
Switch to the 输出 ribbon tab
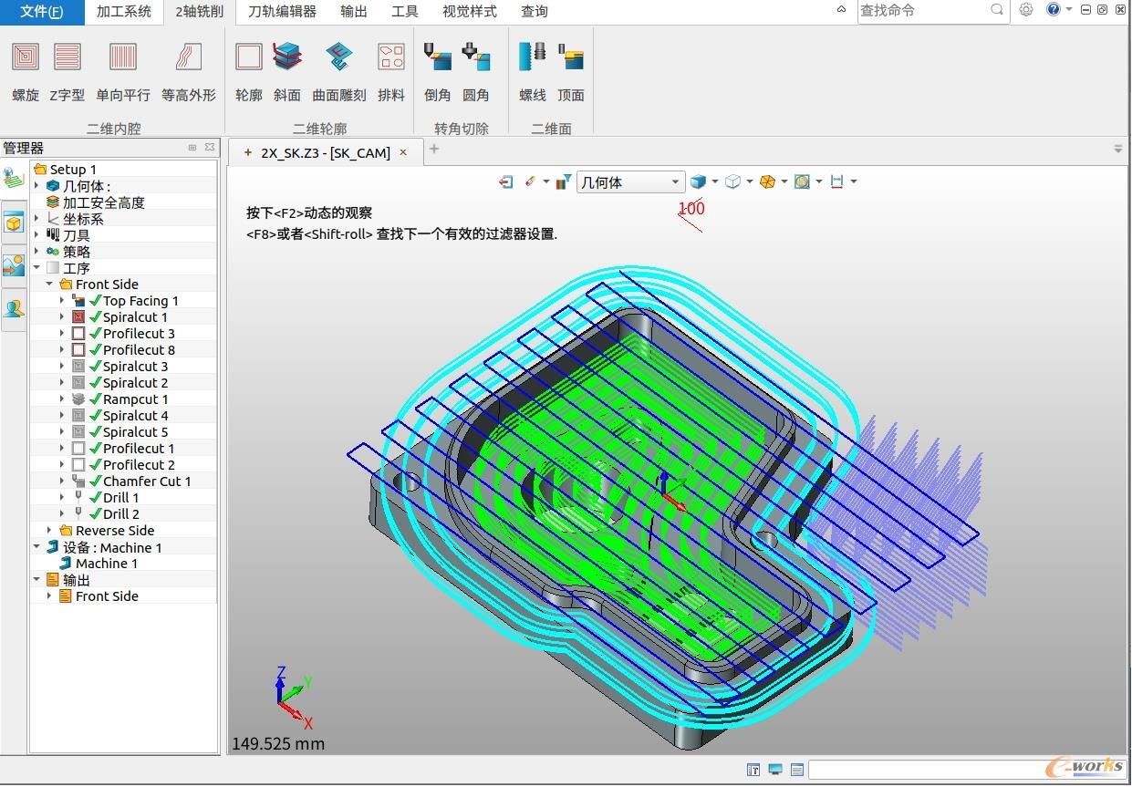(x=353, y=12)
